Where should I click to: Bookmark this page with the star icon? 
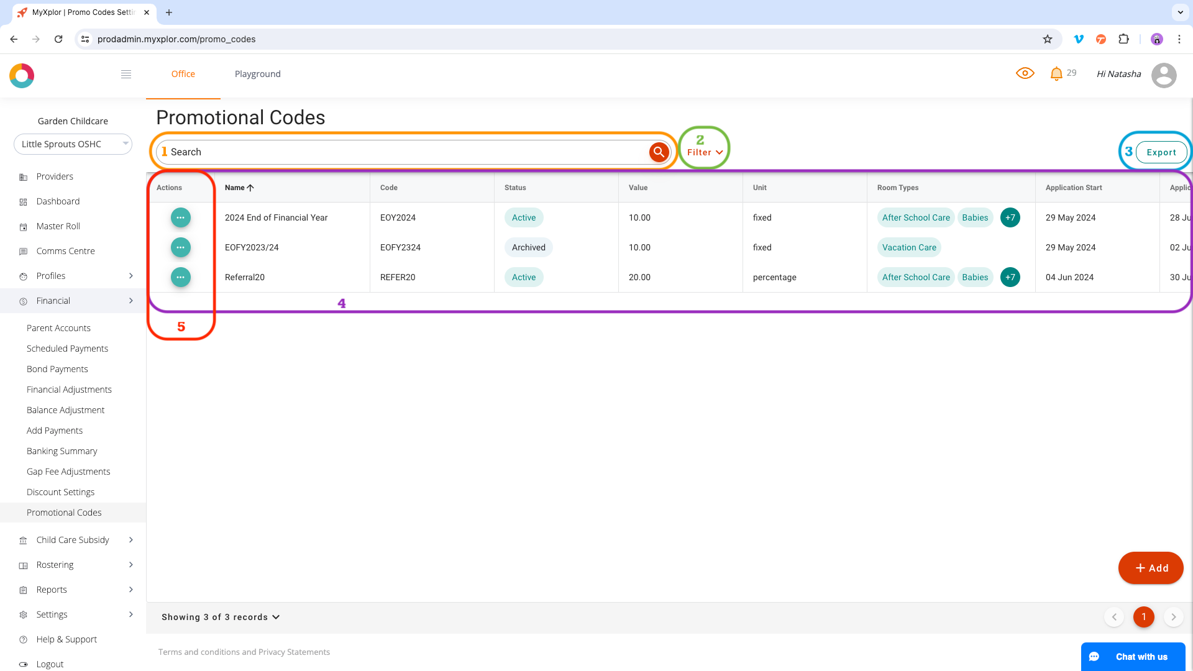[1048, 39]
